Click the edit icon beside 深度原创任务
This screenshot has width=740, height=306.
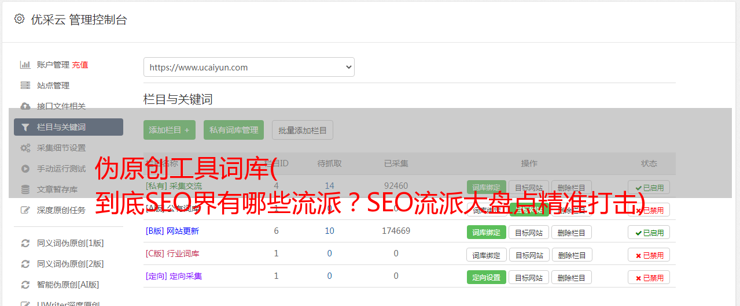[x=25, y=210]
